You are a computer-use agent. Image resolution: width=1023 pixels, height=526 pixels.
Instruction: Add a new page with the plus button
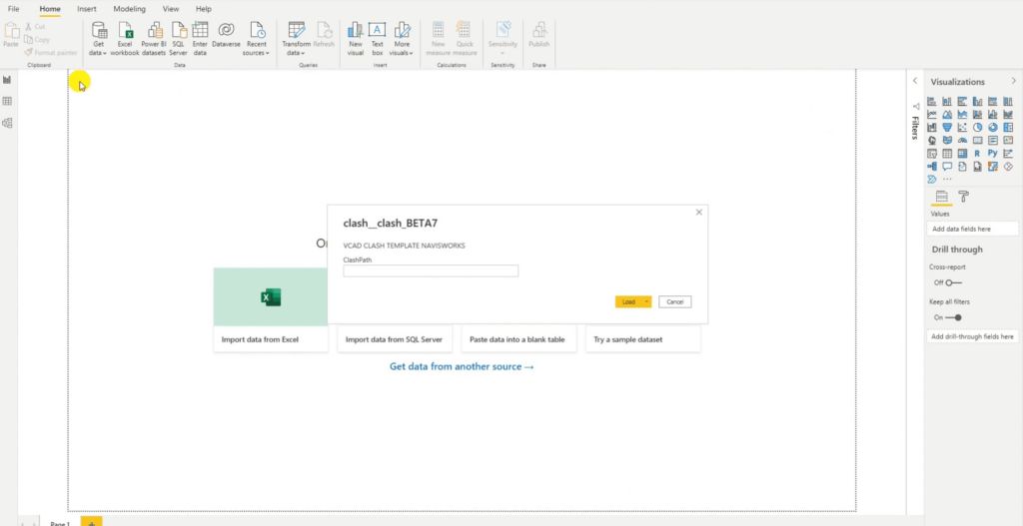pos(91,522)
